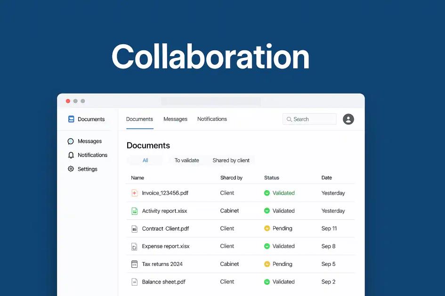Open Documents label in the sidebar header

point(91,119)
